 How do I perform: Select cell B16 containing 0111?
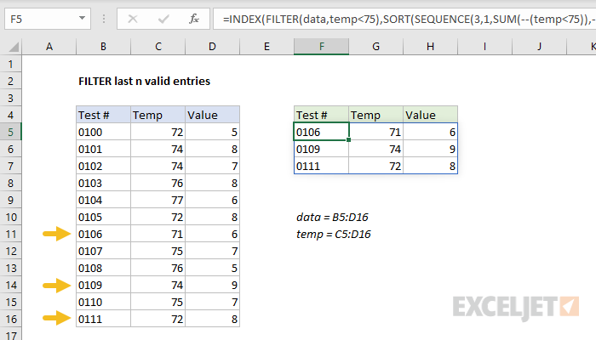point(103,319)
